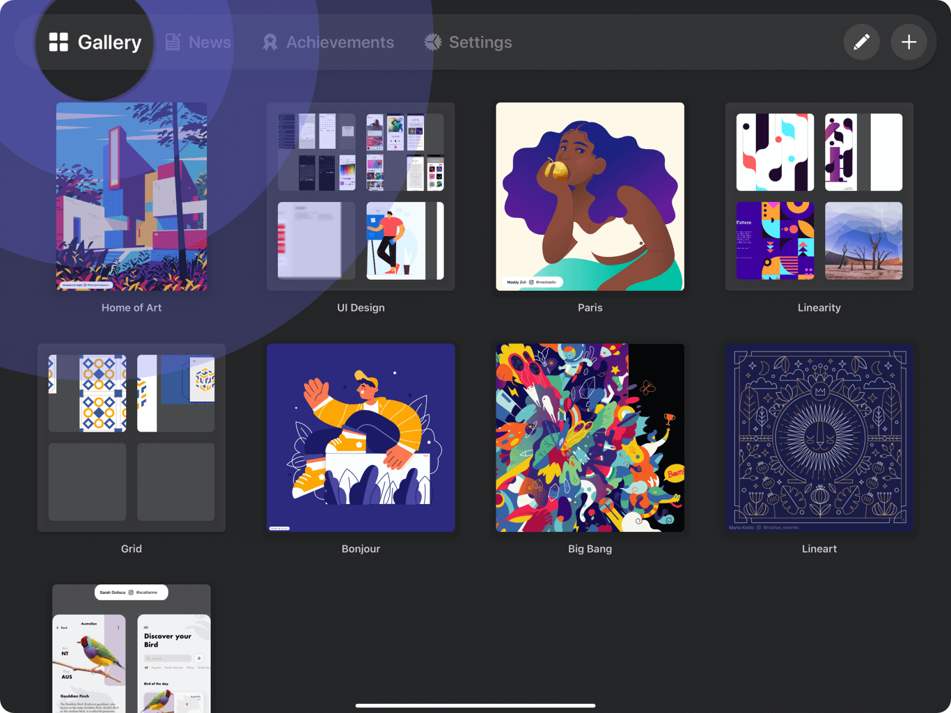The width and height of the screenshot is (951, 713).
Task: Go to the Settings tab
Action: 468,42
